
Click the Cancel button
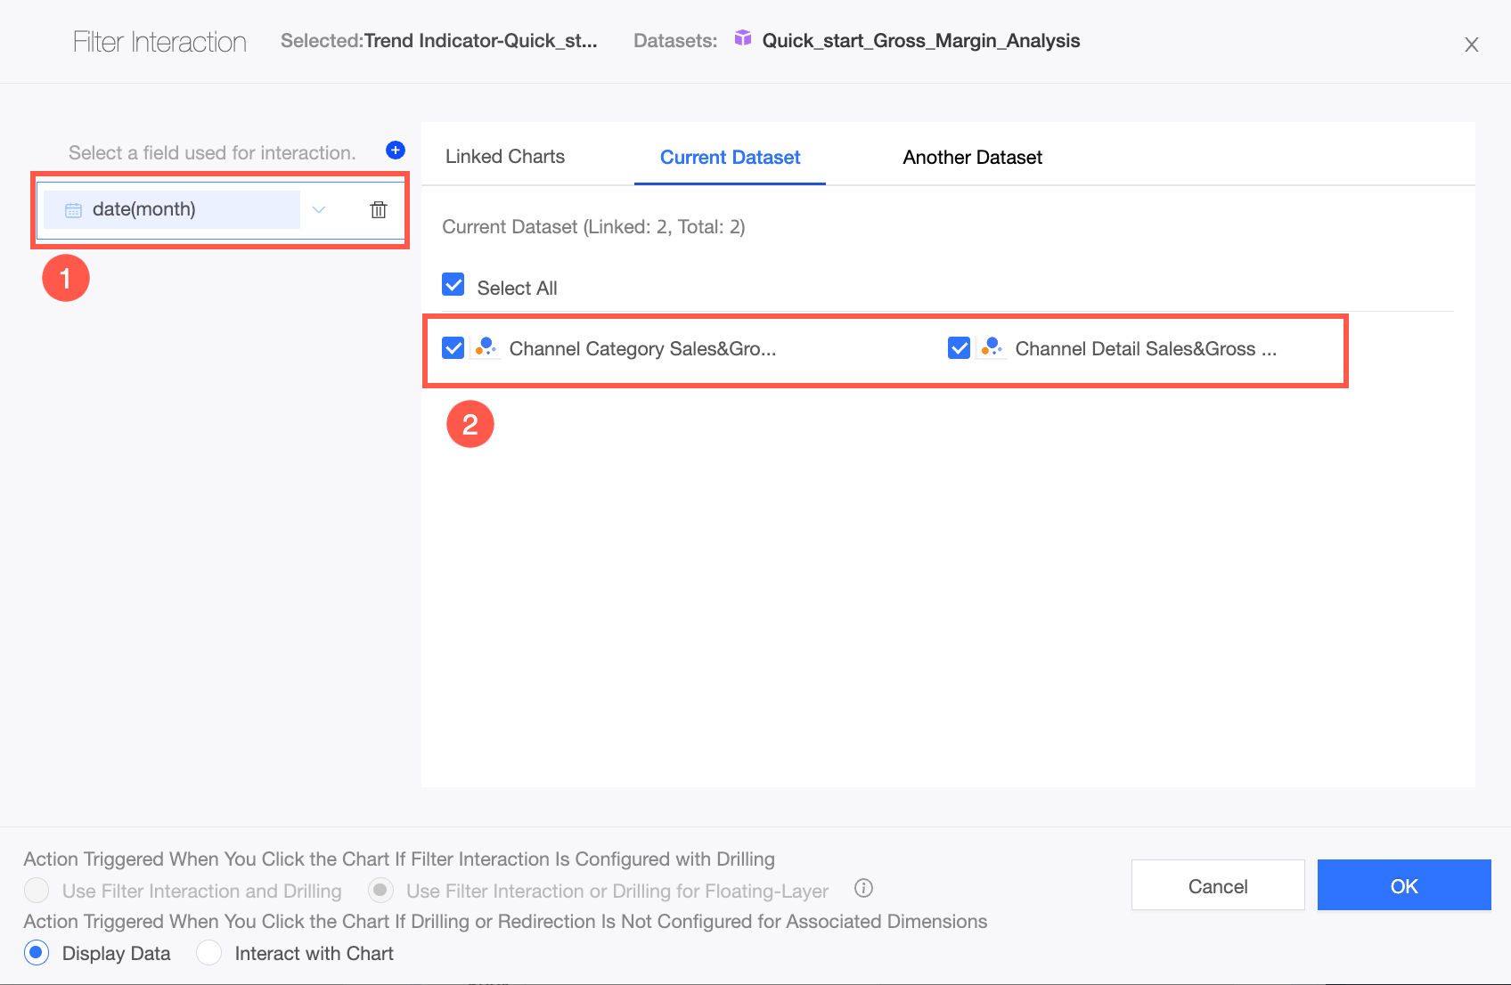point(1217,885)
